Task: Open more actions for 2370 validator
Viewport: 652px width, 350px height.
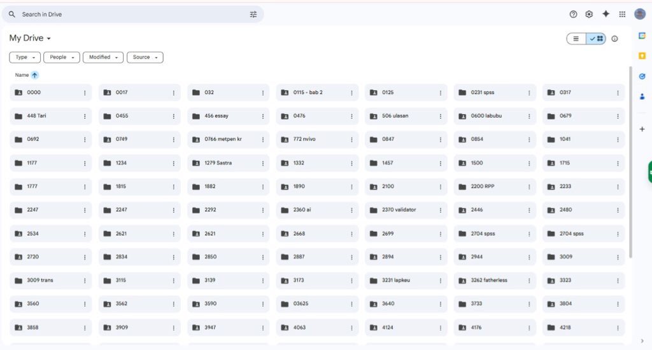Action: 441,210
